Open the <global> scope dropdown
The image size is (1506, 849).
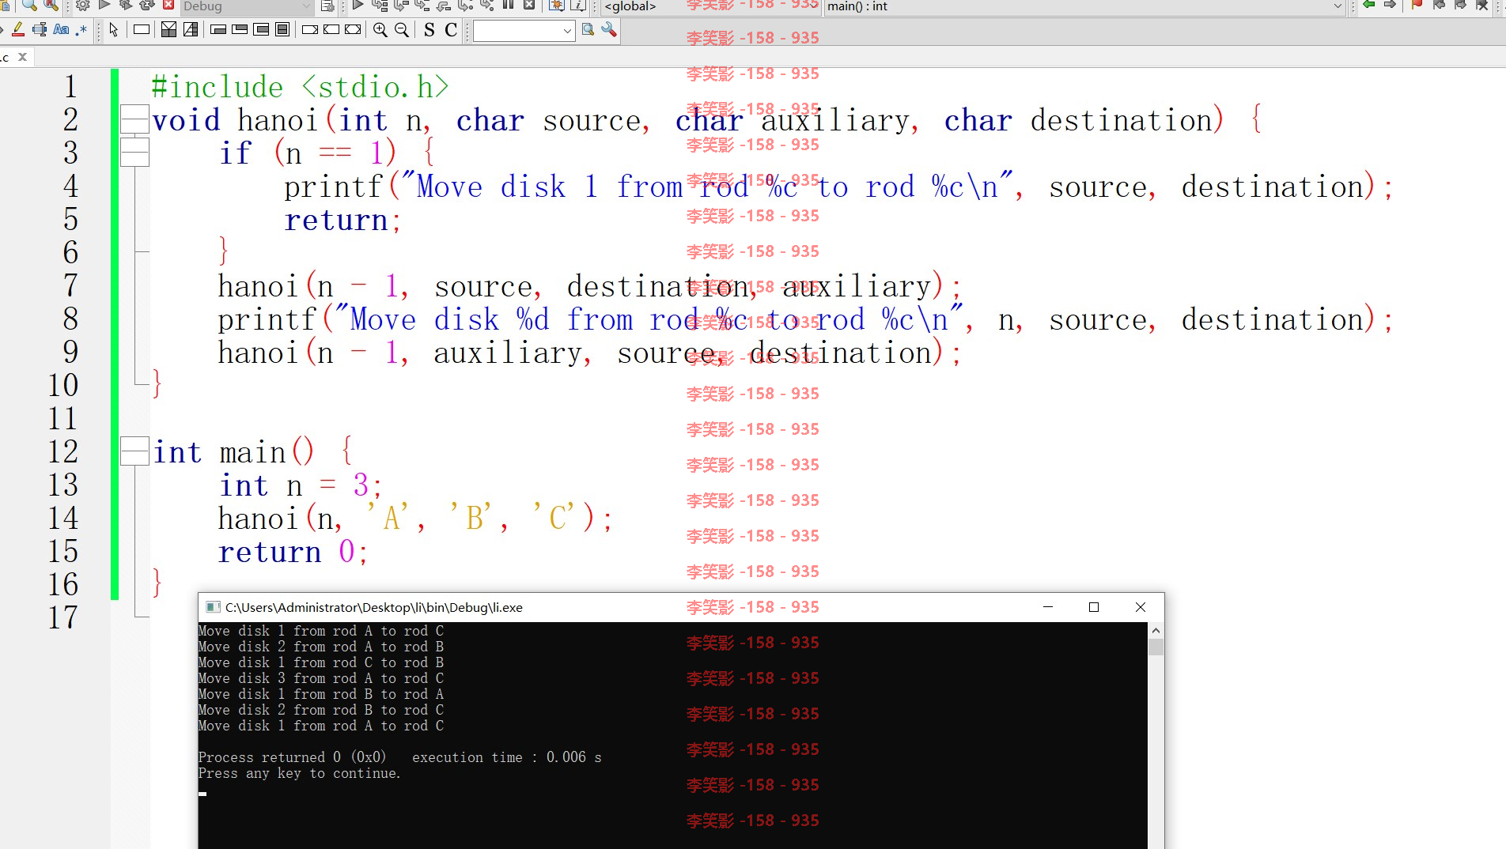tap(712, 6)
